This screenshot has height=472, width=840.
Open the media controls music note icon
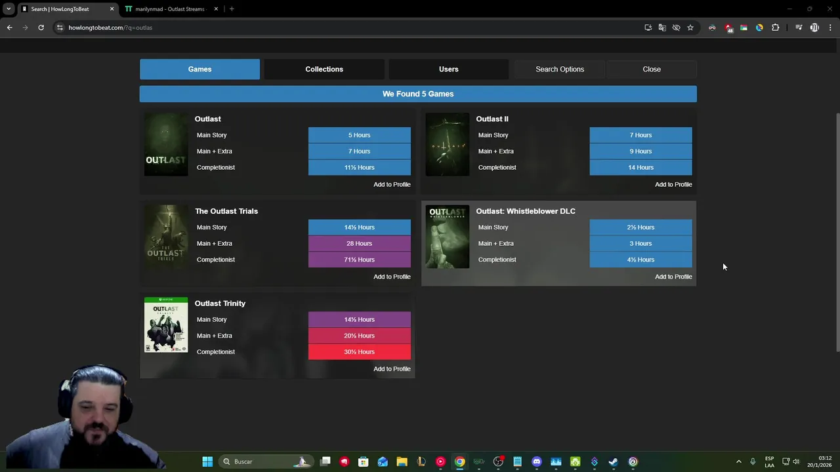coord(799,28)
